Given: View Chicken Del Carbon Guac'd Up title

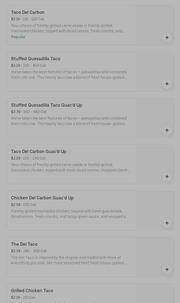Looking at the screenshot, I should coord(42,198).
